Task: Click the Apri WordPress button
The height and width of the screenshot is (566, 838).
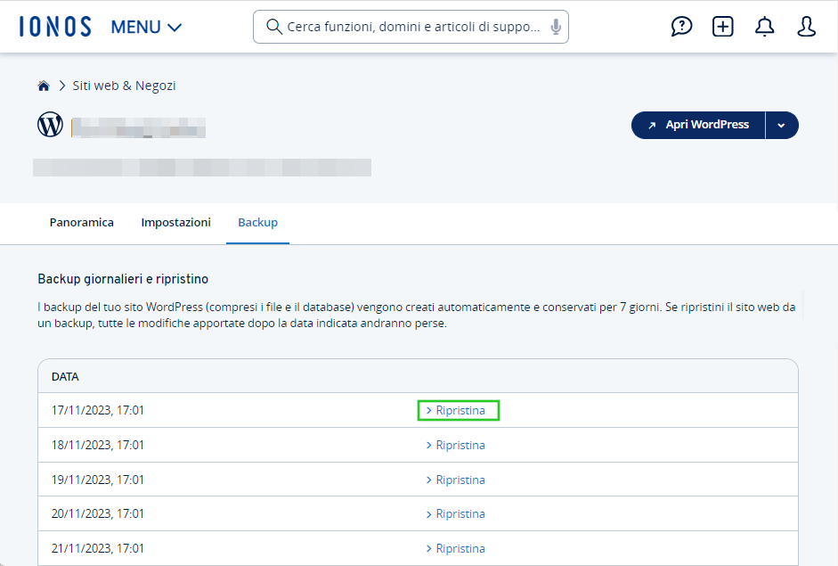Action: [x=698, y=125]
